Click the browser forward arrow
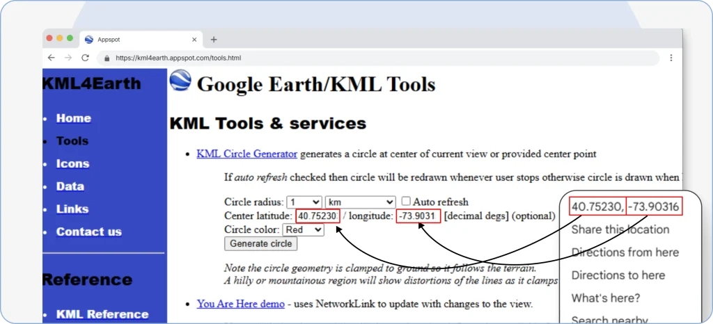The height and width of the screenshot is (324, 713). tap(68, 58)
